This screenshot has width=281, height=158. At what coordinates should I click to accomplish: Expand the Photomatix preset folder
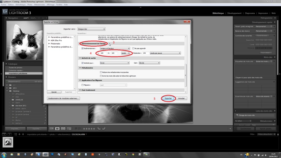tap(49, 44)
